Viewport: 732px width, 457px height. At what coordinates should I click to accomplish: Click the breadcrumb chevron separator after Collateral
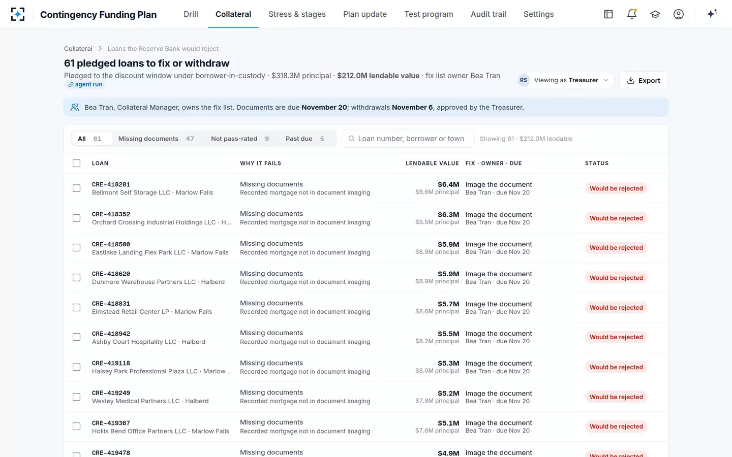coord(100,49)
